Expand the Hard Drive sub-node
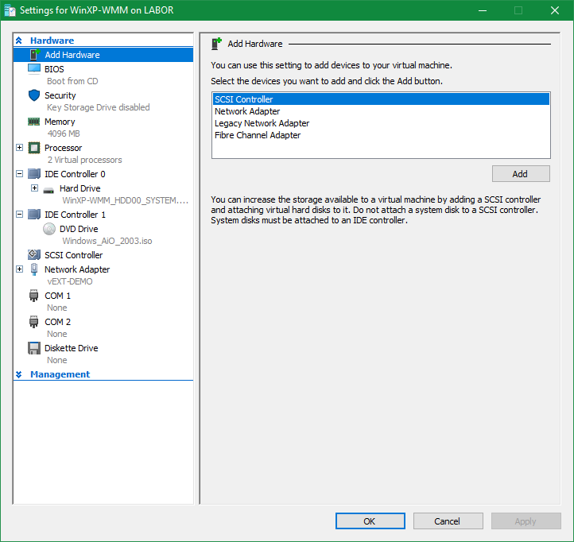 coord(34,188)
